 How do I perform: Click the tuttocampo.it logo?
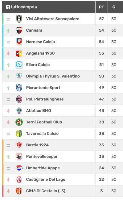(x=22, y=7)
